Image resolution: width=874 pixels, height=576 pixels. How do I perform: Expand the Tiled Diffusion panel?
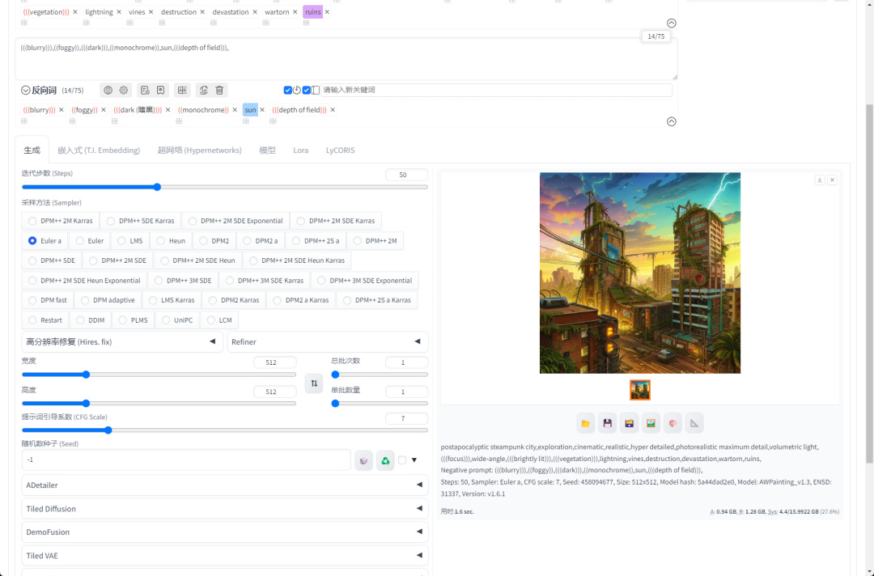225,509
